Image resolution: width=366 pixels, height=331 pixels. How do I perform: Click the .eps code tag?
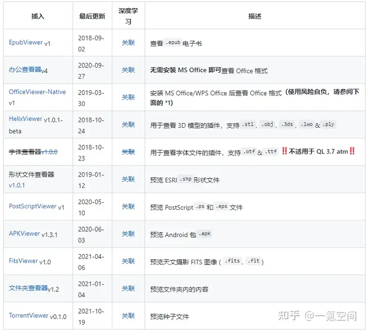click(x=222, y=206)
